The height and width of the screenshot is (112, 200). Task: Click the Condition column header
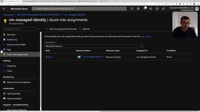click(171, 50)
